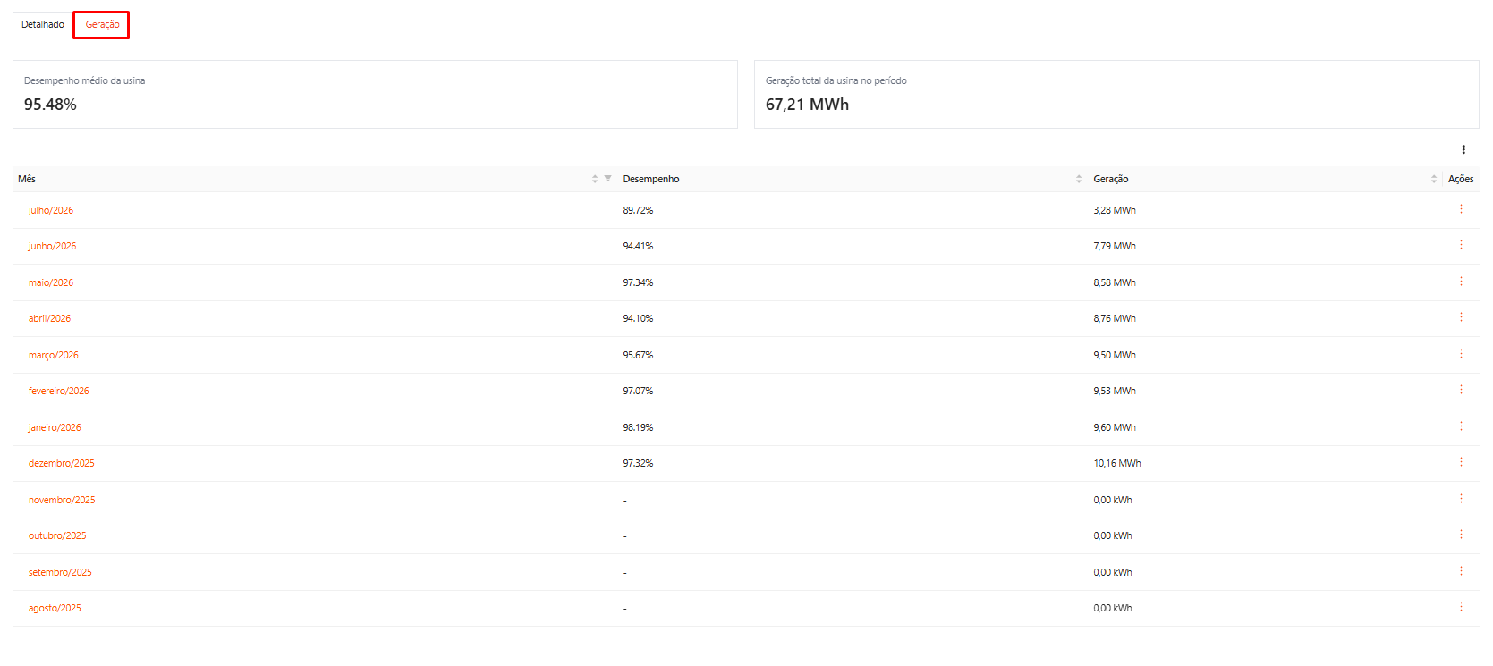Open the abril/2026 month link

point(49,318)
